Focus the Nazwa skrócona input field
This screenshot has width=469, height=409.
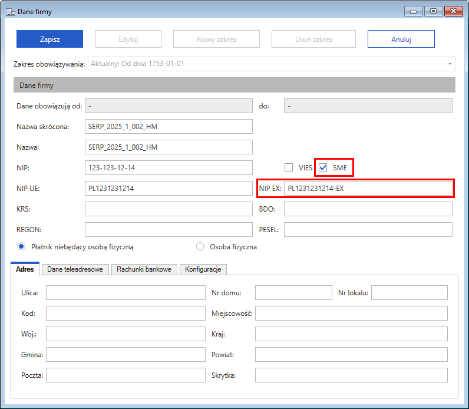tap(169, 126)
